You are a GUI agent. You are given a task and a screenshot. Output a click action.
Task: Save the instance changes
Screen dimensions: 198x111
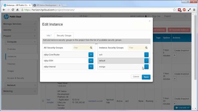point(146,77)
